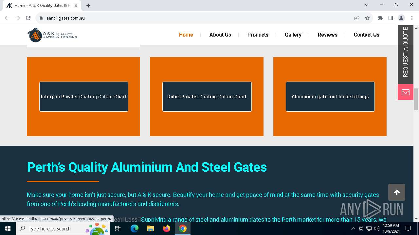Image resolution: width=419 pixels, height=235 pixels.
Task: Launch Firefox from taskbar
Action: pyautogui.click(x=167, y=228)
